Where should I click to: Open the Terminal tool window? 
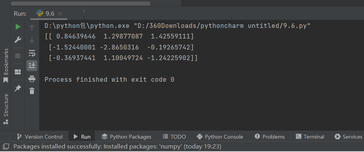pos(310,137)
